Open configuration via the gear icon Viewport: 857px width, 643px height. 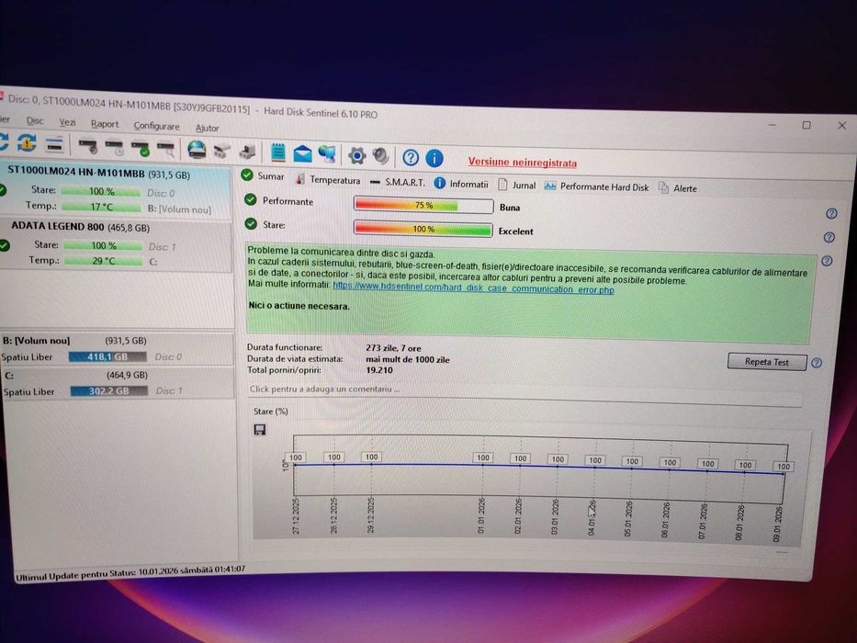pyautogui.click(x=357, y=156)
